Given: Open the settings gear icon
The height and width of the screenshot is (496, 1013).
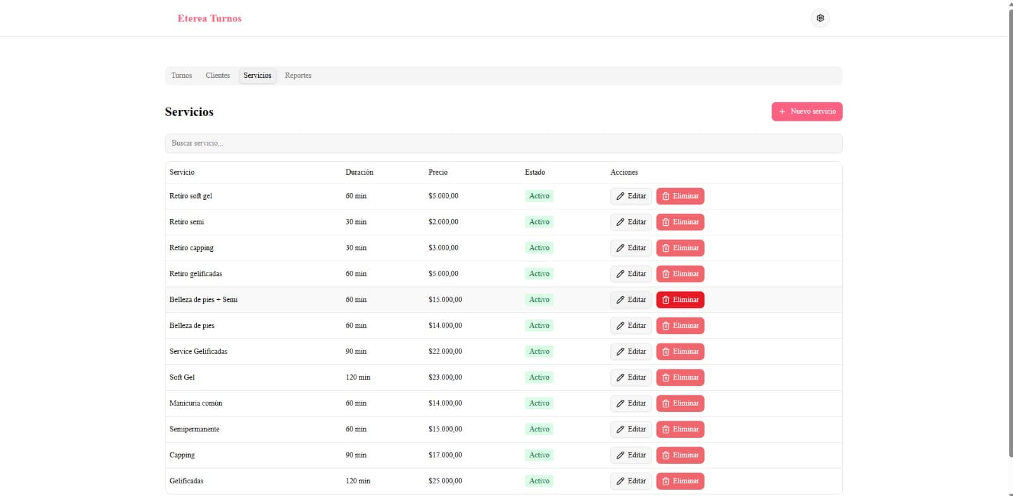Looking at the screenshot, I should click(x=820, y=18).
